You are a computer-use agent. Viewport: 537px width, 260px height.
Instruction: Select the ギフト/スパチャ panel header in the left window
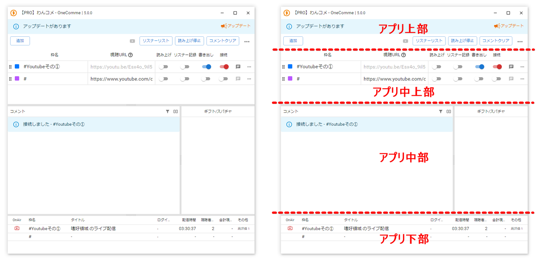(x=217, y=112)
